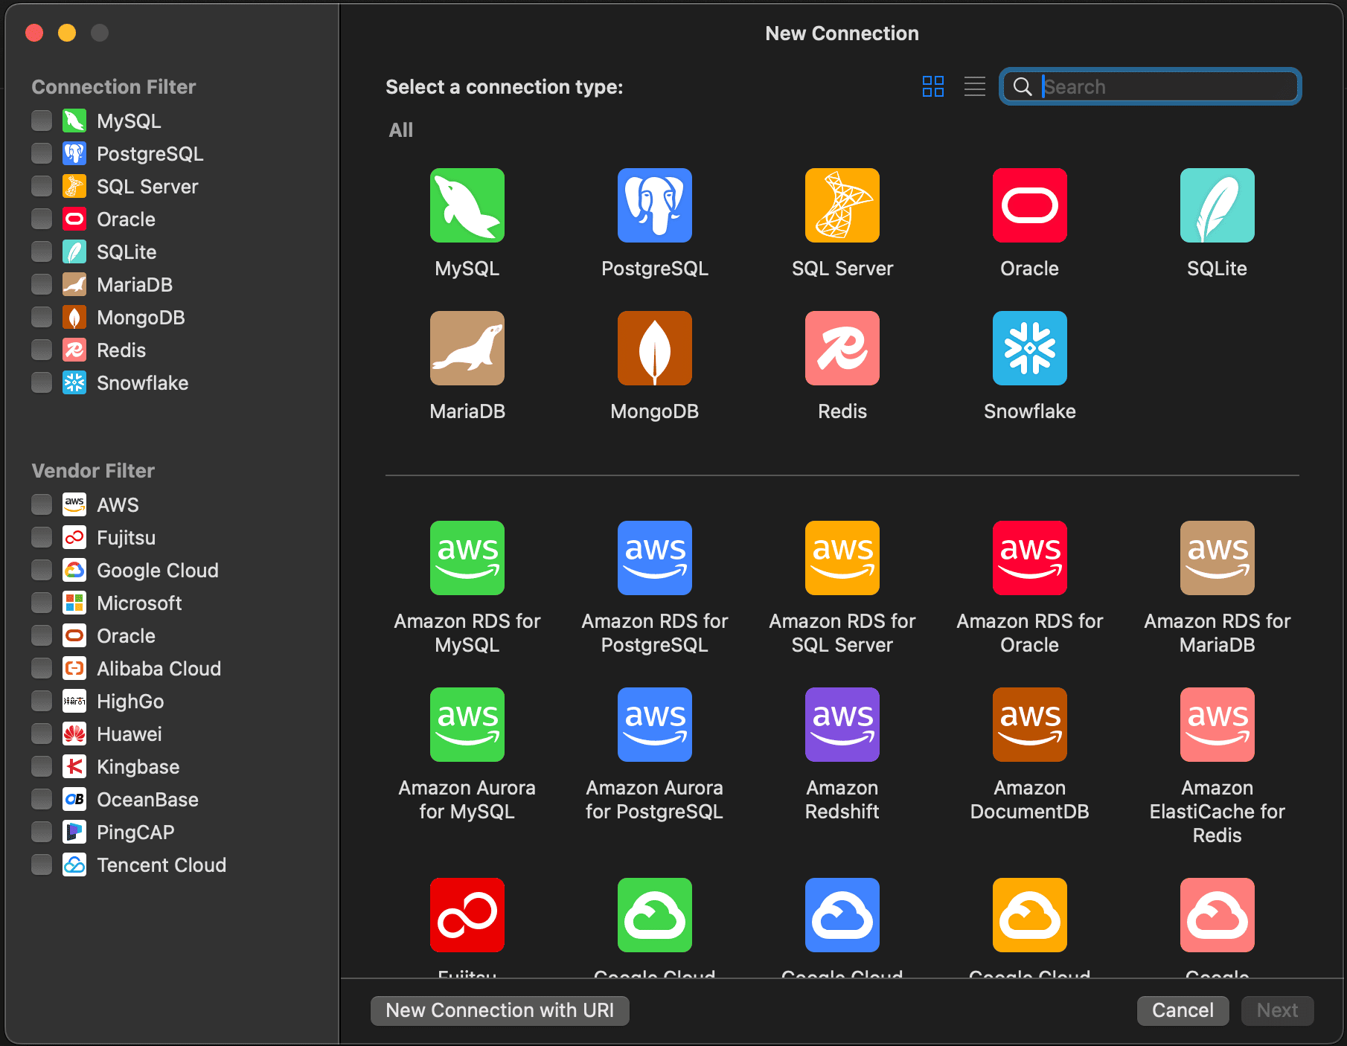Tick the Alibaba Cloud vendor checkbox
The width and height of the screenshot is (1347, 1046).
(x=42, y=668)
